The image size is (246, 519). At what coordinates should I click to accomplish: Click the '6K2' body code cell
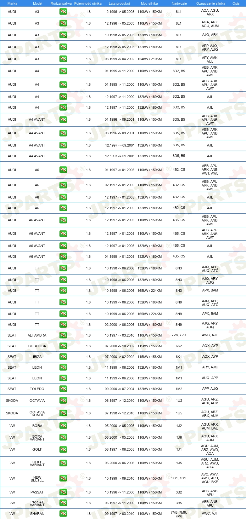(179, 346)
